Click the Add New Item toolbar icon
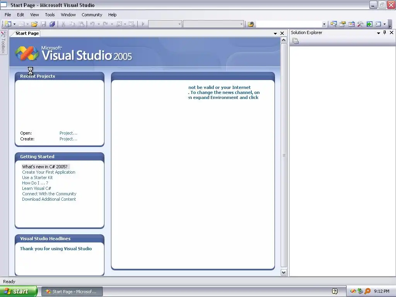This screenshot has width=396, height=297. [x=22, y=24]
